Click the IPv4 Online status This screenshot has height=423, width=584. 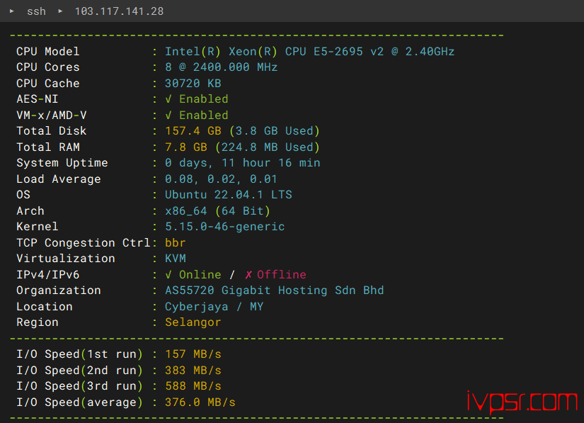[x=193, y=275]
